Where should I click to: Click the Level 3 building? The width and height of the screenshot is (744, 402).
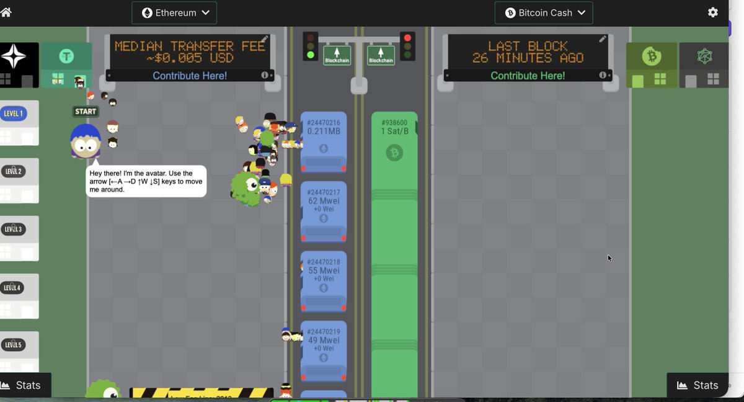[19, 238]
